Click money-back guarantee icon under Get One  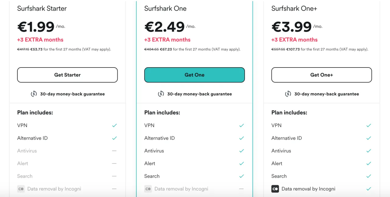(161, 94)
